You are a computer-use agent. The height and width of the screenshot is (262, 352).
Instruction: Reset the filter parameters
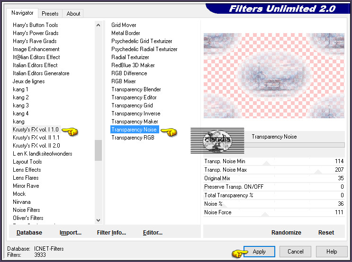point(326,233)
